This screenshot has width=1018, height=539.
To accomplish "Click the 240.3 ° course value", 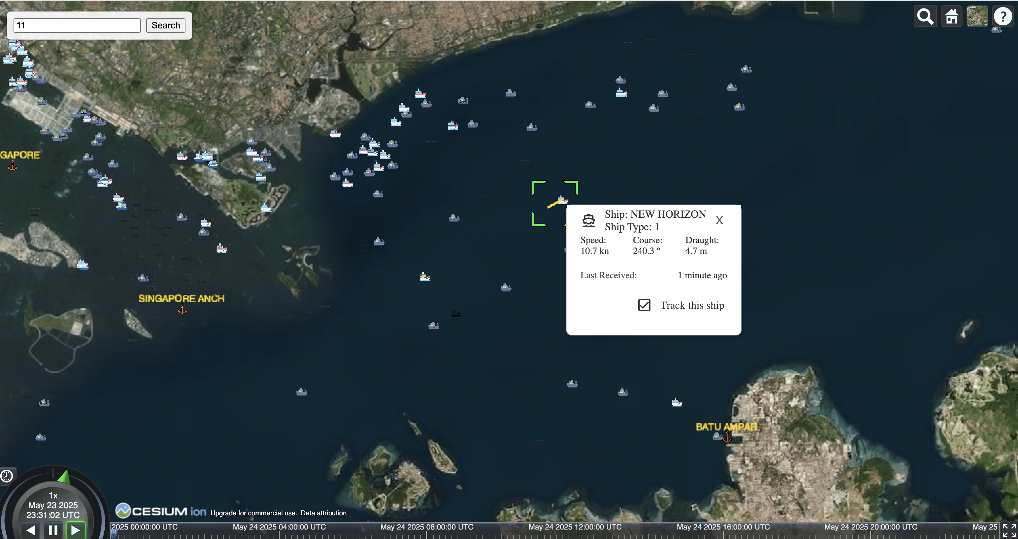I will pos(646,251).
